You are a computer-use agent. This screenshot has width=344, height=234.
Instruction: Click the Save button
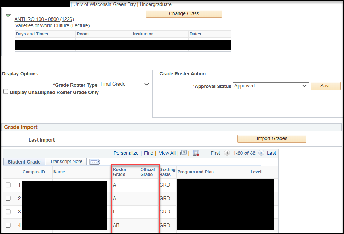click(x=325, y=86)
